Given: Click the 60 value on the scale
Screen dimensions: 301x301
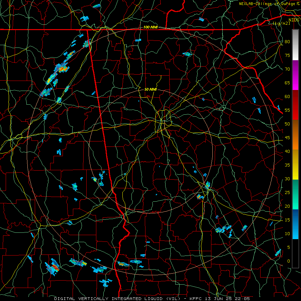Looking at the screenshot, I should [287, 97].
